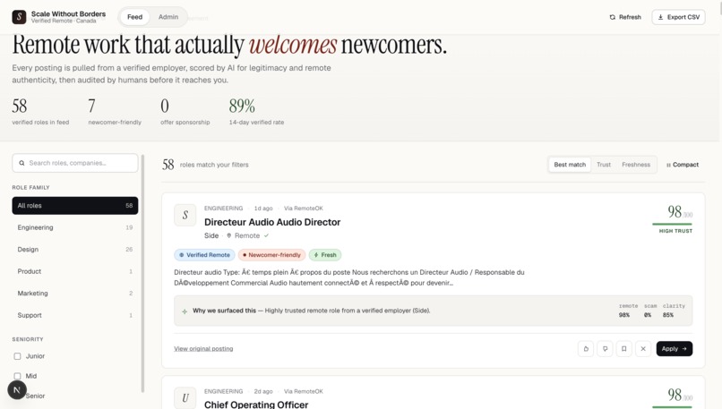
Task: Sort results by Best match
Action: [570, 165]
